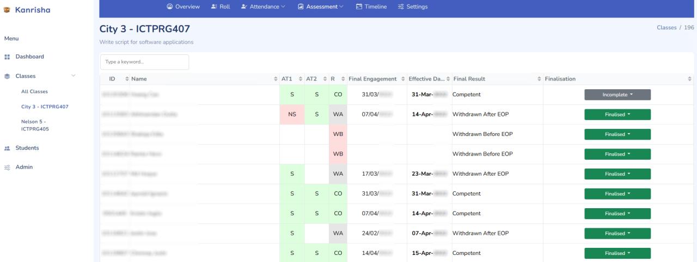Click the WA cell in 24/02 row
Screen dimensions: 697x262
338,233
